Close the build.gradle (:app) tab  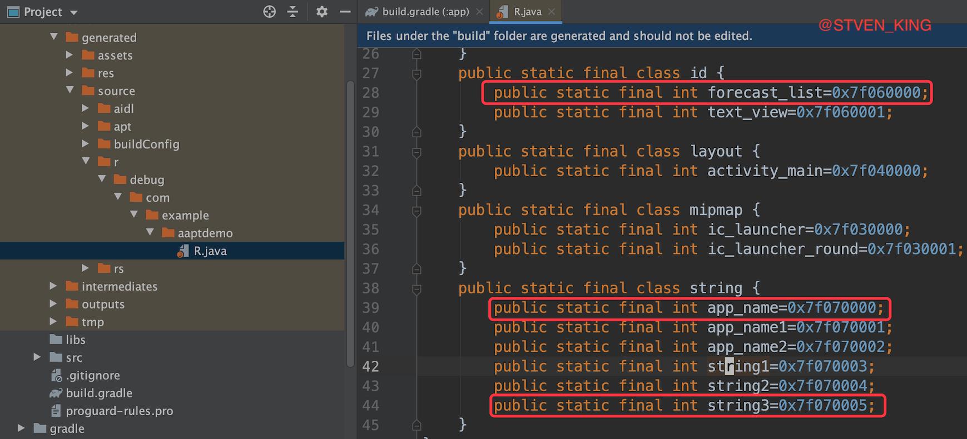point(479,12)
